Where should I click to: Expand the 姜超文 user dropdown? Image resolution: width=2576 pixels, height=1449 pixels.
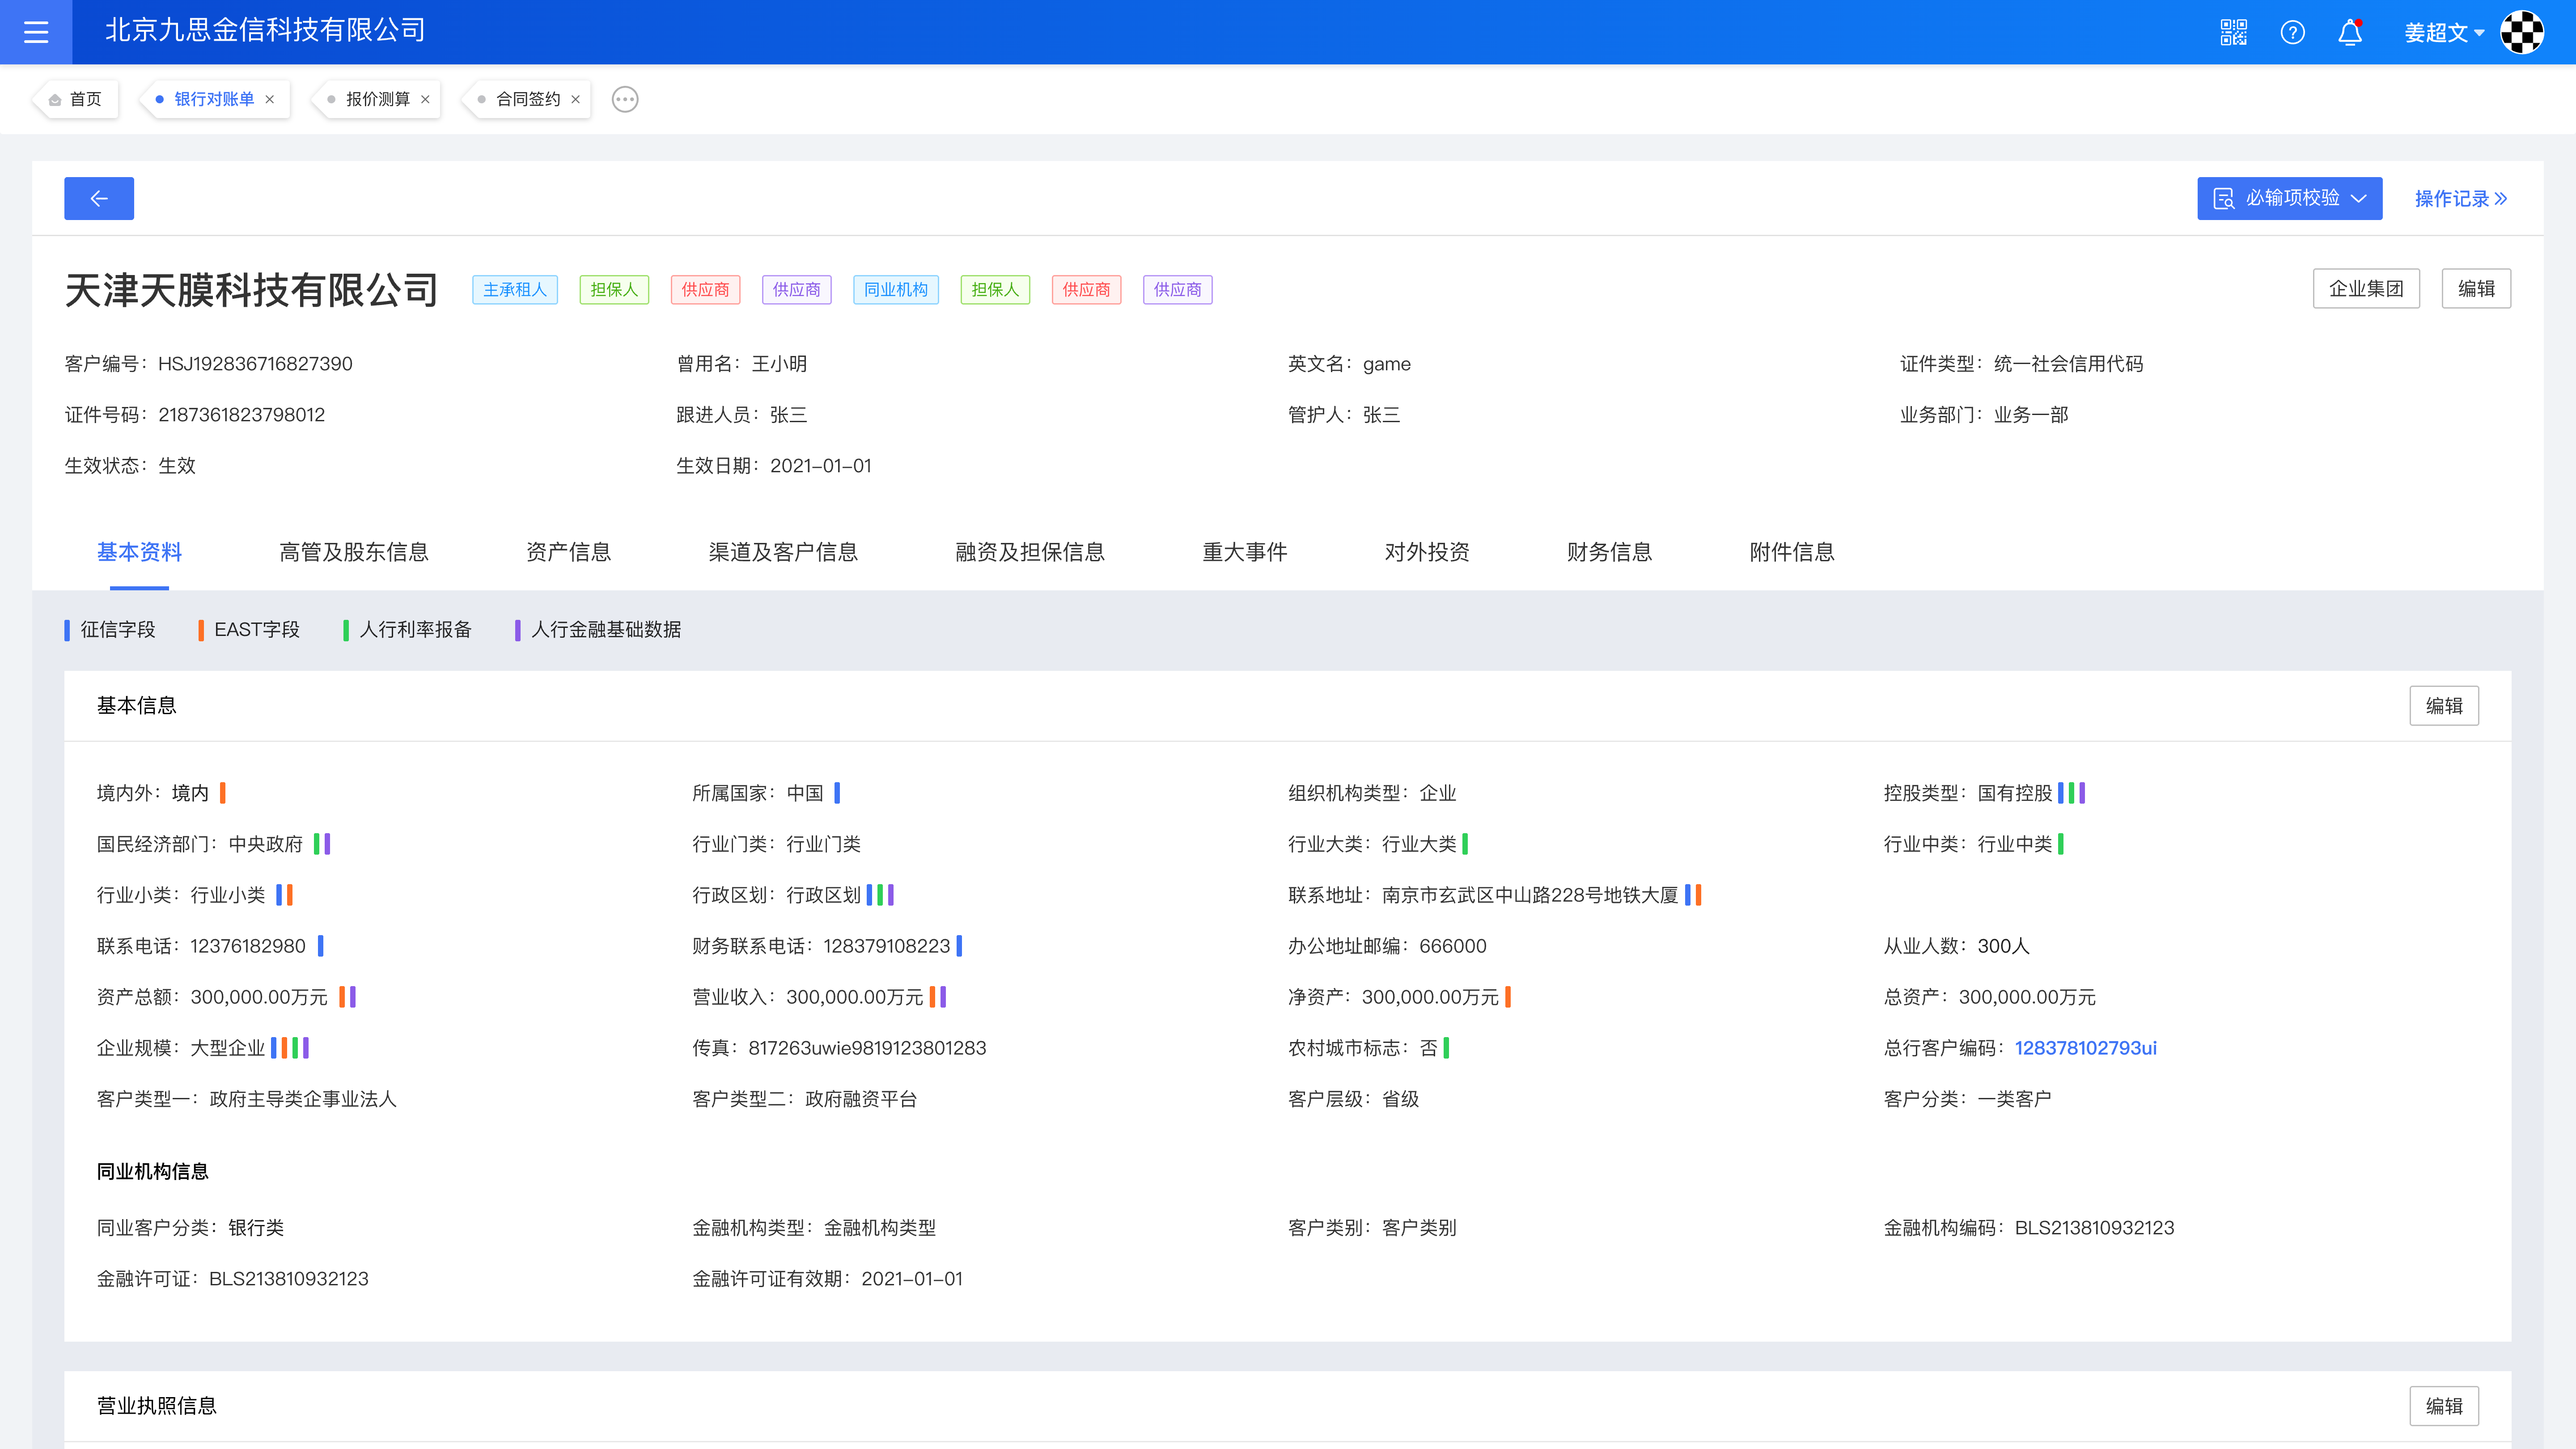pos(2444,33)
